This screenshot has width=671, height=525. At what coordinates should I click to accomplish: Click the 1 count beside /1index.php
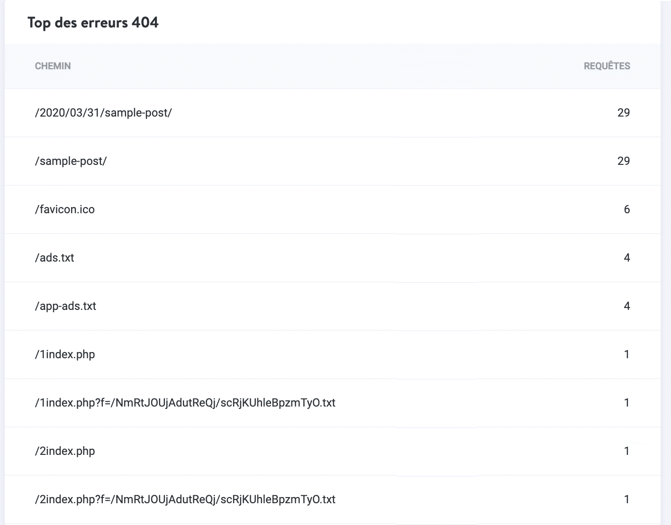pyautogui.click(x=627, y=354)
